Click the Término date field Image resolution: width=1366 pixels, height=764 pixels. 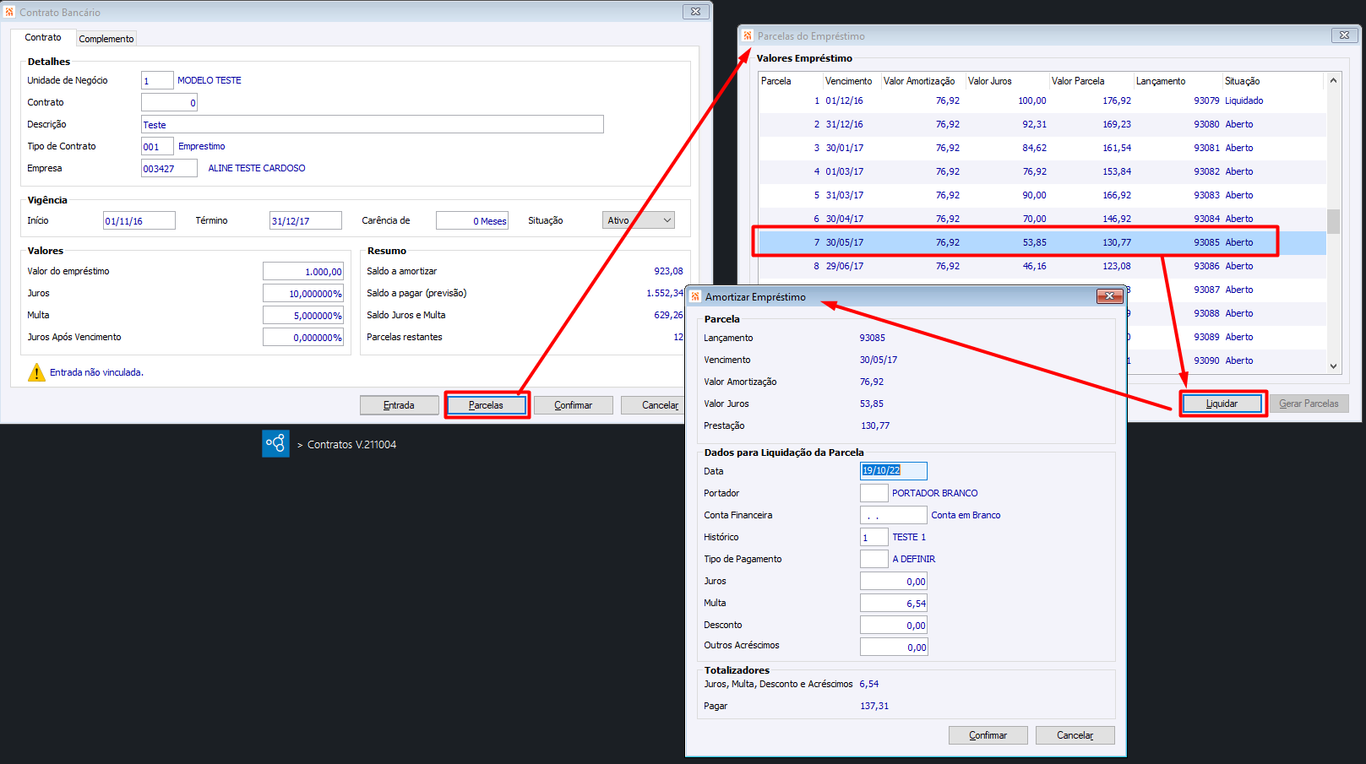(x=306, y=220)
